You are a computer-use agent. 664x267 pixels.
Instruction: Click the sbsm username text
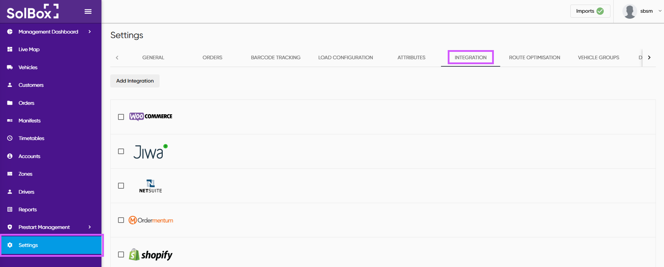coord(646,11)
